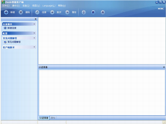
Task: Click the 新建 plus icon in toolbar
Action: tap(6, 12)
